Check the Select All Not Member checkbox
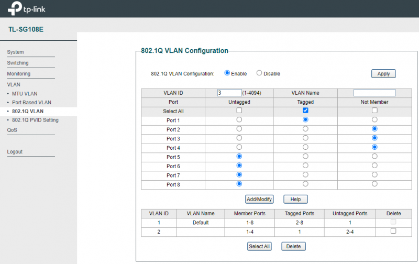 click(x=374, y=111)
